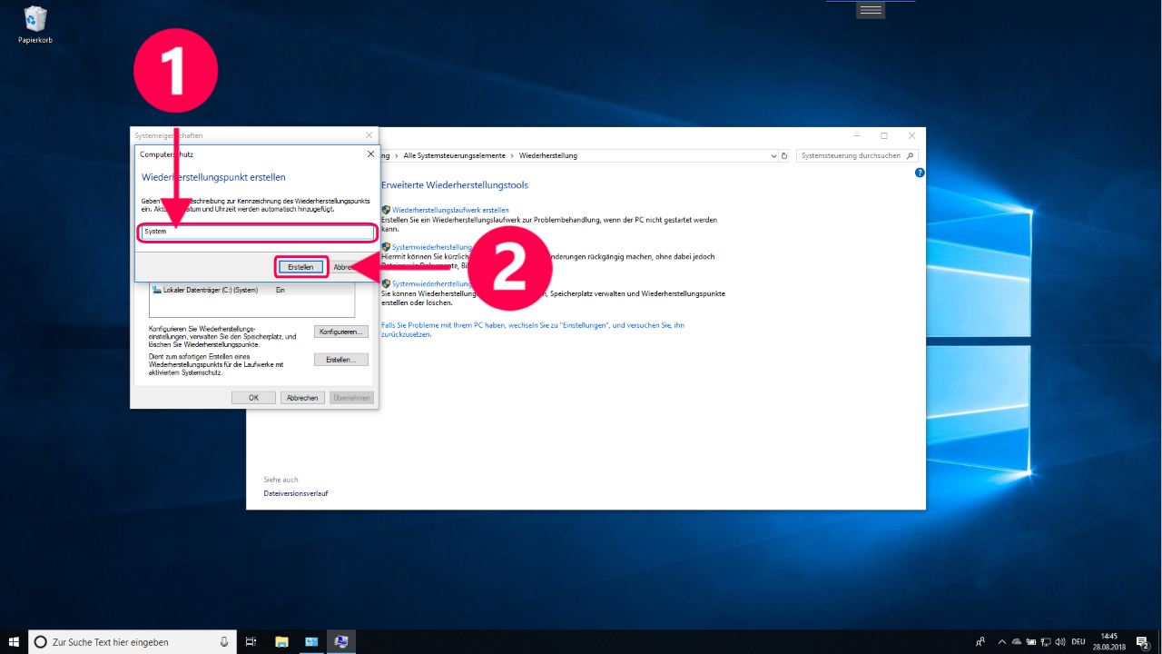The image size is (1162, 654).
Task: Click the help question mark icon
Action: point(920,173)
